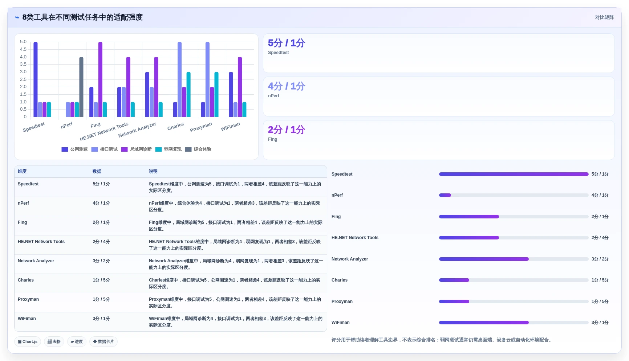Click the Charles 1分 / 5分 table cell
This screenshot has height=361, width=629.
point(101,280)
